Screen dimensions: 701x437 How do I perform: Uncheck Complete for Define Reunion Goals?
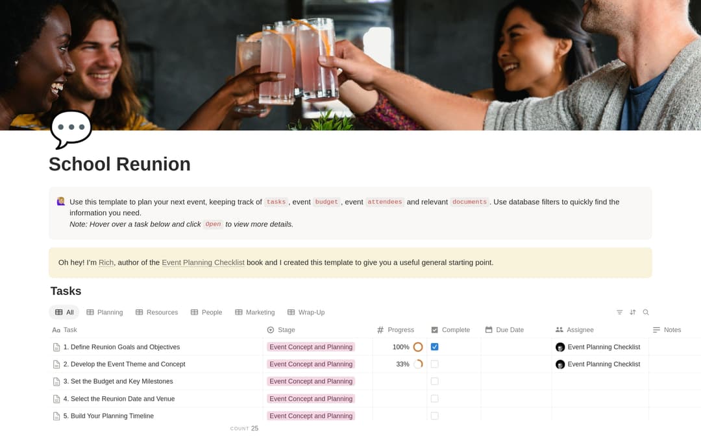tap(434, 347)
